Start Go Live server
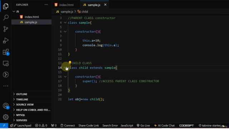 [143, 125]
